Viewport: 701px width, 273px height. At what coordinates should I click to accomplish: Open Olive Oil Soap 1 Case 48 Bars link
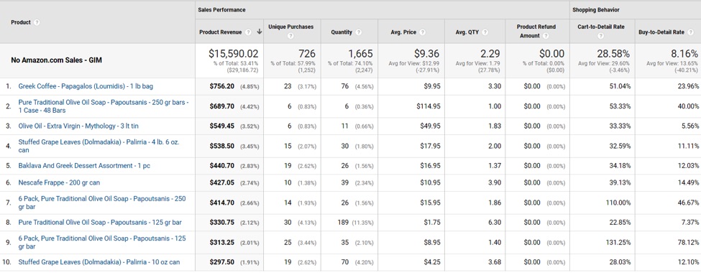(104, 106)
